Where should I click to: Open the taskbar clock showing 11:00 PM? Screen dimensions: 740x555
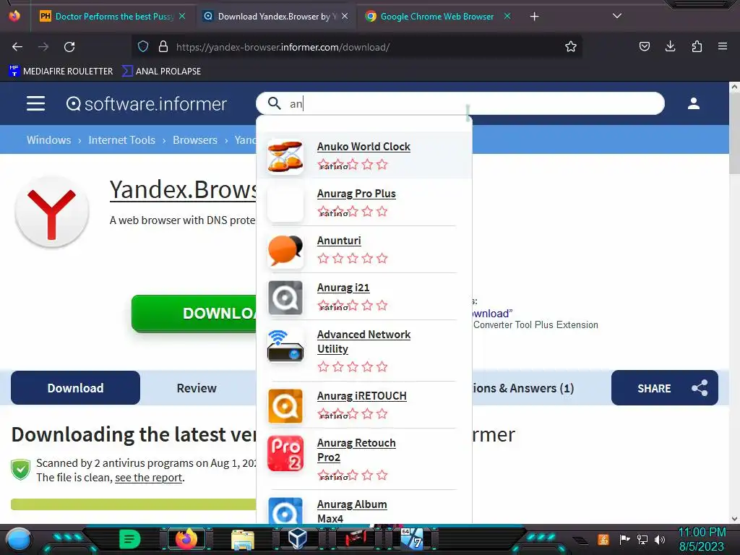pyautogui.click(x=702, y=539)
